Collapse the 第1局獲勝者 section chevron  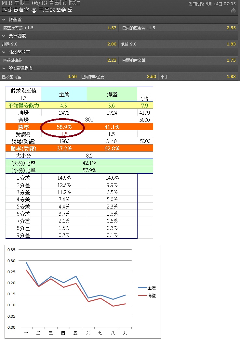tap(4, 68)
